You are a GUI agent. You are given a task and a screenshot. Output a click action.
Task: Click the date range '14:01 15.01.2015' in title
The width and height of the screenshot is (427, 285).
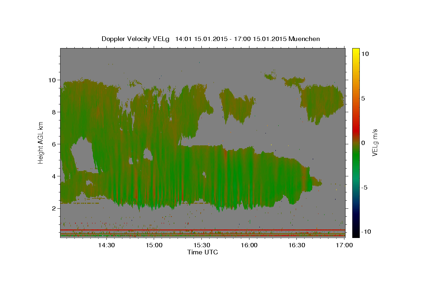(201, 39)
